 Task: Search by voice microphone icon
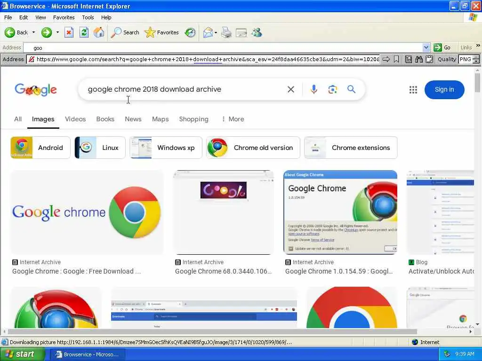coord(313,89)
